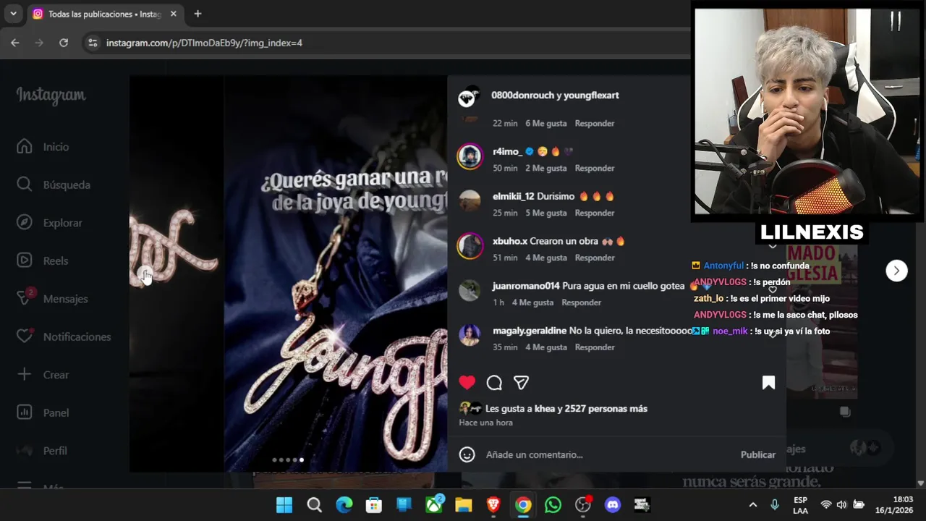This screenshot has width=926, height=521.
Task: Open Xbox app from taskbar
Action: (434, 505)
